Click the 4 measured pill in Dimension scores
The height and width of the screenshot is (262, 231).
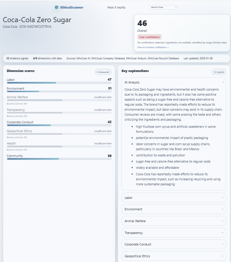coord(103,72)
